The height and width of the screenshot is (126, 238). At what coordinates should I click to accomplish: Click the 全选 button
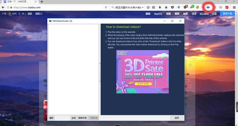tap(74, 118)
